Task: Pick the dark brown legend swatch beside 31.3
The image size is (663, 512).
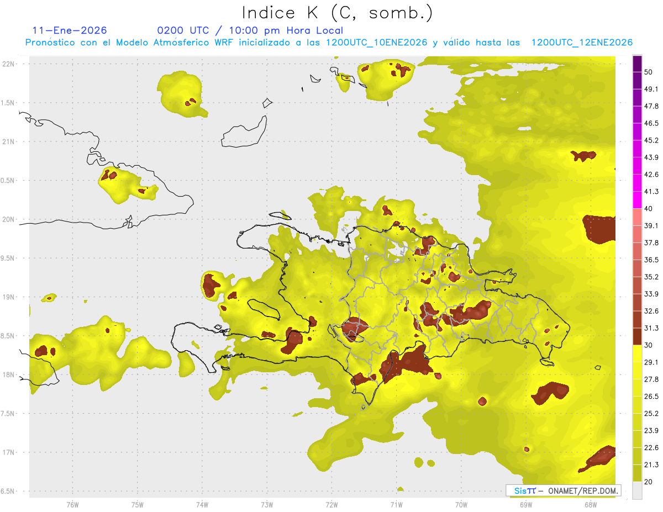Action: click(x=637, y=336)
